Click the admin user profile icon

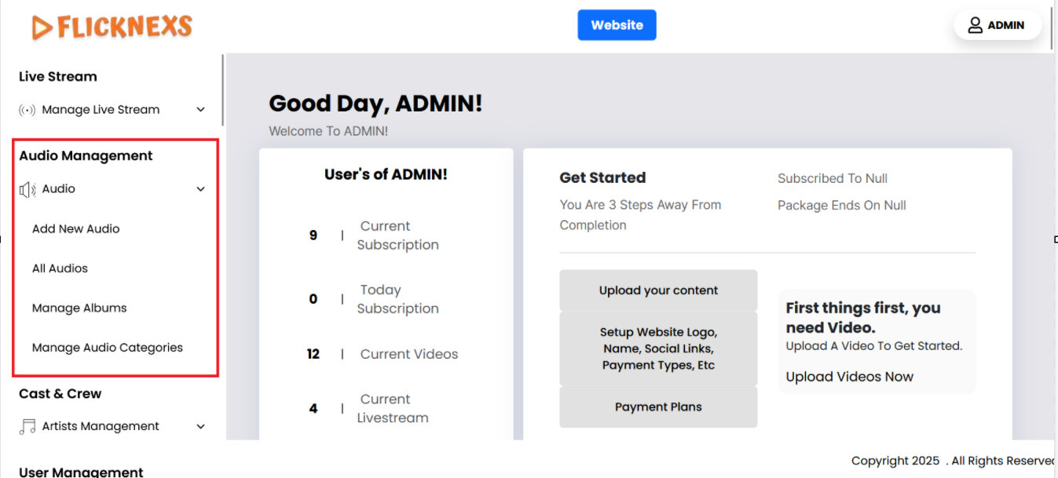975,25
